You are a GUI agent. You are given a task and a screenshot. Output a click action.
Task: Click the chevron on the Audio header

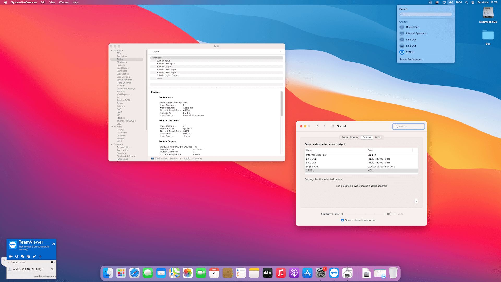point(281,52)
